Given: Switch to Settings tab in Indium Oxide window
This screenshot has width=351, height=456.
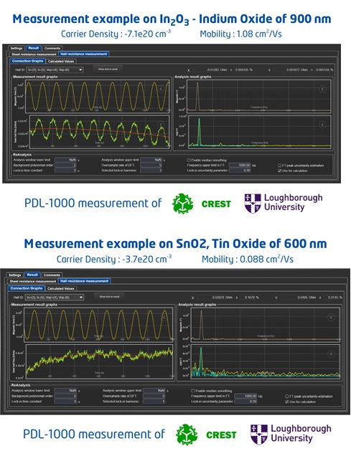Looking at the screenshot, I should (17, 48).
